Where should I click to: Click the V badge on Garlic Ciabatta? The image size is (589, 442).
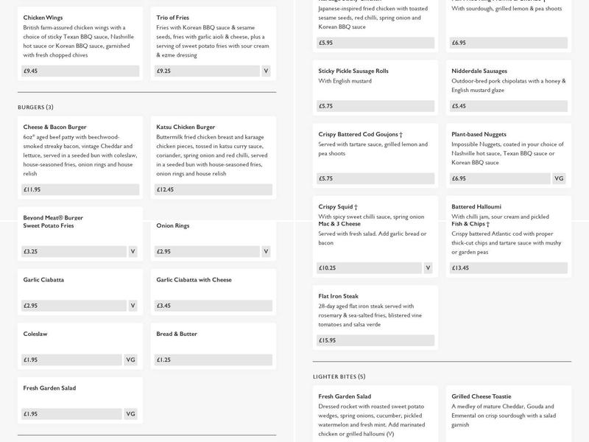point(133,306)
